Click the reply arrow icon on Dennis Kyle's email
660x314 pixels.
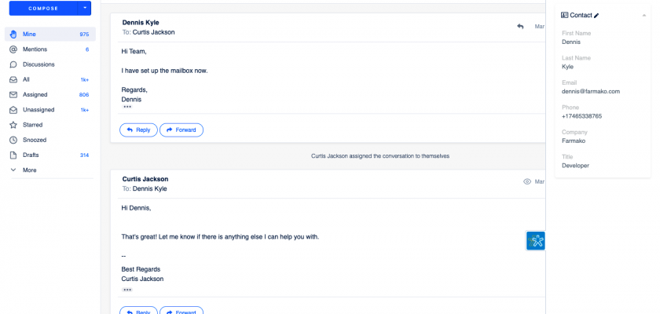click(x=520, y=27)
